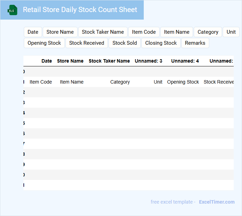
Task: Click the Retail Store Daily Stock Count title
Action: tap(80, 10)
